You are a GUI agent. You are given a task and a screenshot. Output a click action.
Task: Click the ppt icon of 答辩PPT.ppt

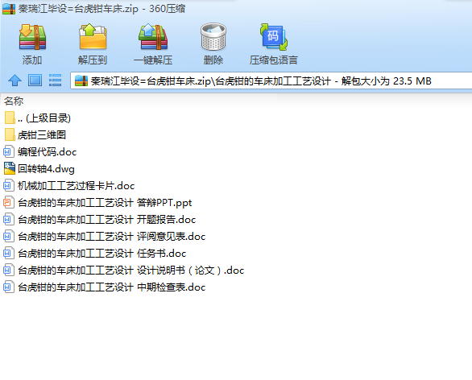(x=9, y=202)
